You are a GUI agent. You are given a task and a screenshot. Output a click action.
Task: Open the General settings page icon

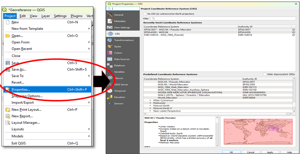(110, 15)
